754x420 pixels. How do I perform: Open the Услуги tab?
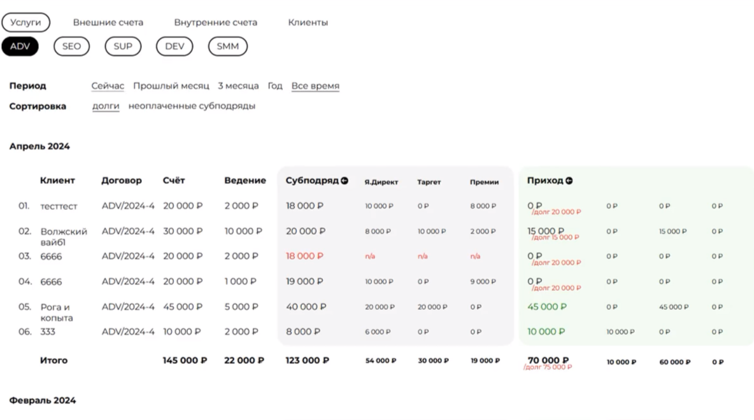pos(25,22)
